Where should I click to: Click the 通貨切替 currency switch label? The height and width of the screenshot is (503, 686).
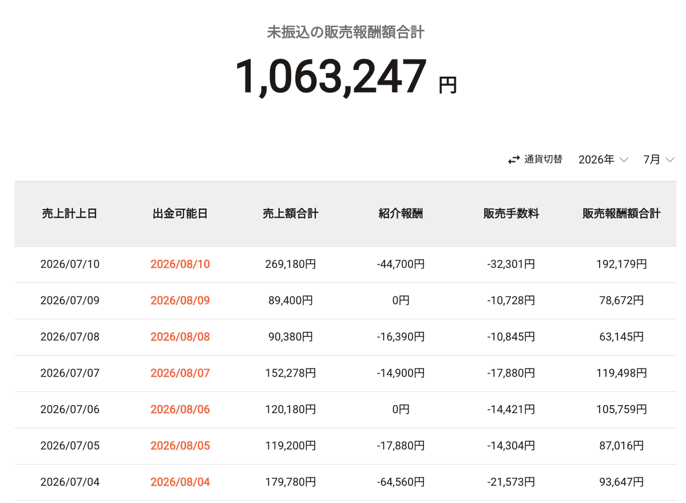[x=544, y=159]
